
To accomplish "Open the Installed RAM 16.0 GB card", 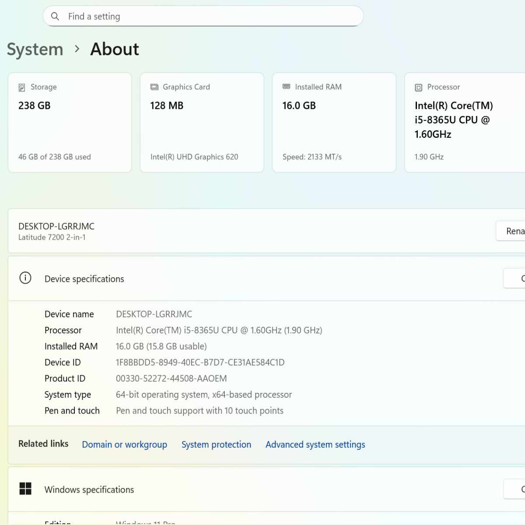I will pyautogui.click(x=334, y=122).
